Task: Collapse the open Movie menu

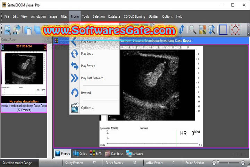Action: 75,16
